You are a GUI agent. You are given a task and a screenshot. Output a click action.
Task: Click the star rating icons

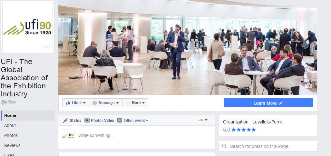click(x=244, y=130)
